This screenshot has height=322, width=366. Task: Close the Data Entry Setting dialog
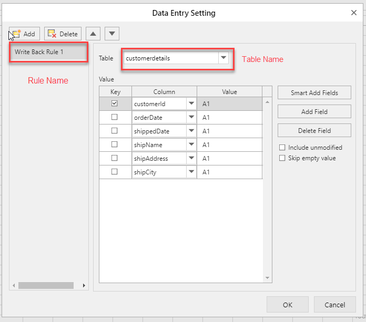353,13
